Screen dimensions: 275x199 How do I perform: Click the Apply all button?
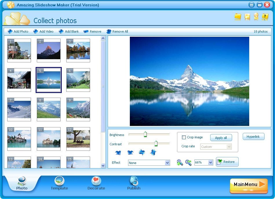pyautogui.click(x=221, y=137)
